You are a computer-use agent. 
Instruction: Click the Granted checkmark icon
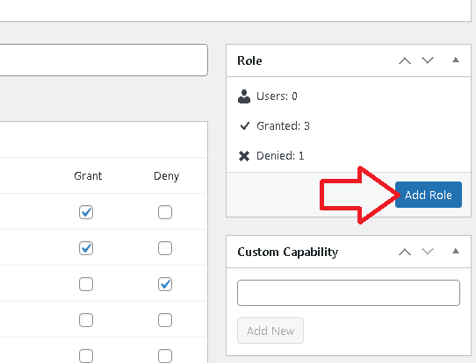click(244, 125)
